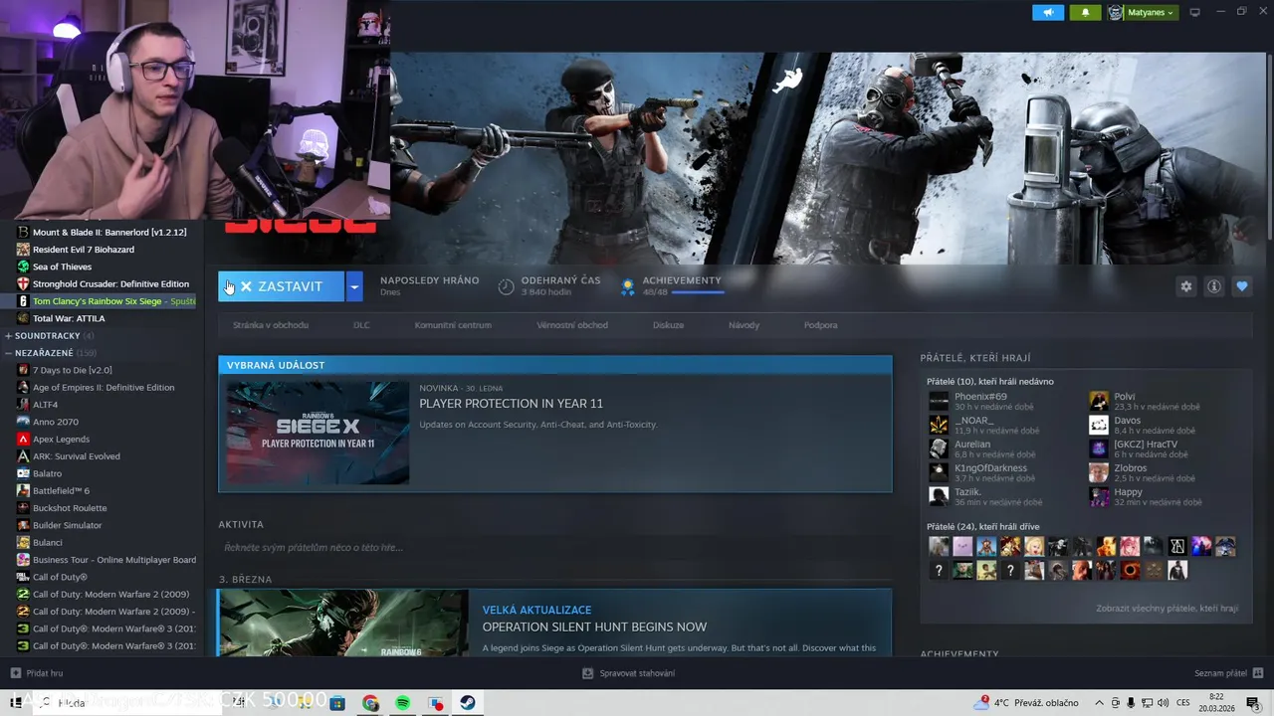This screenshot has height=716, width=1274.
Task: Open the Komunitní centrum tab
Action: click(x=453, y=325)
